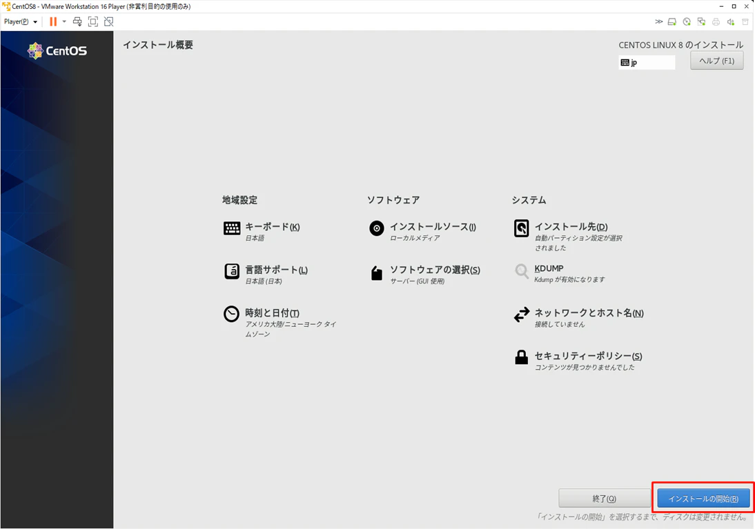
Task: Click the disk-not-modified hint text at bottom
Action: (642, 517)
